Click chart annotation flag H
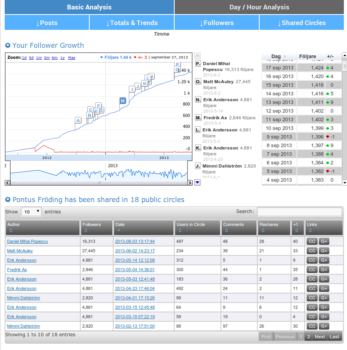Image resolution: width=347 pixels, height=350 pixels. [123, 101]
